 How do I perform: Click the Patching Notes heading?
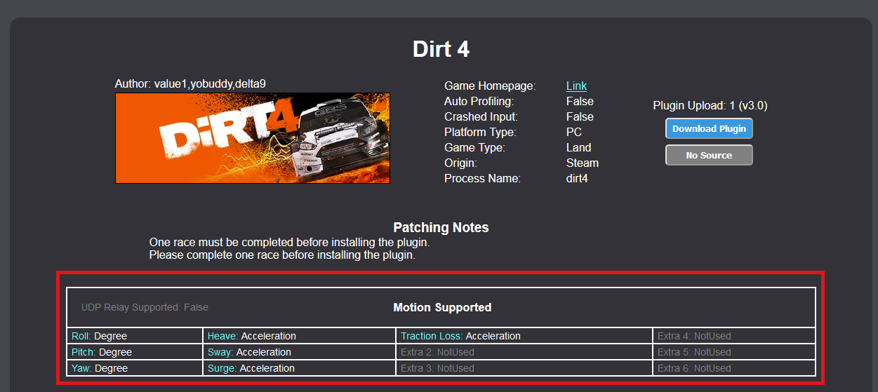(441, 227)
